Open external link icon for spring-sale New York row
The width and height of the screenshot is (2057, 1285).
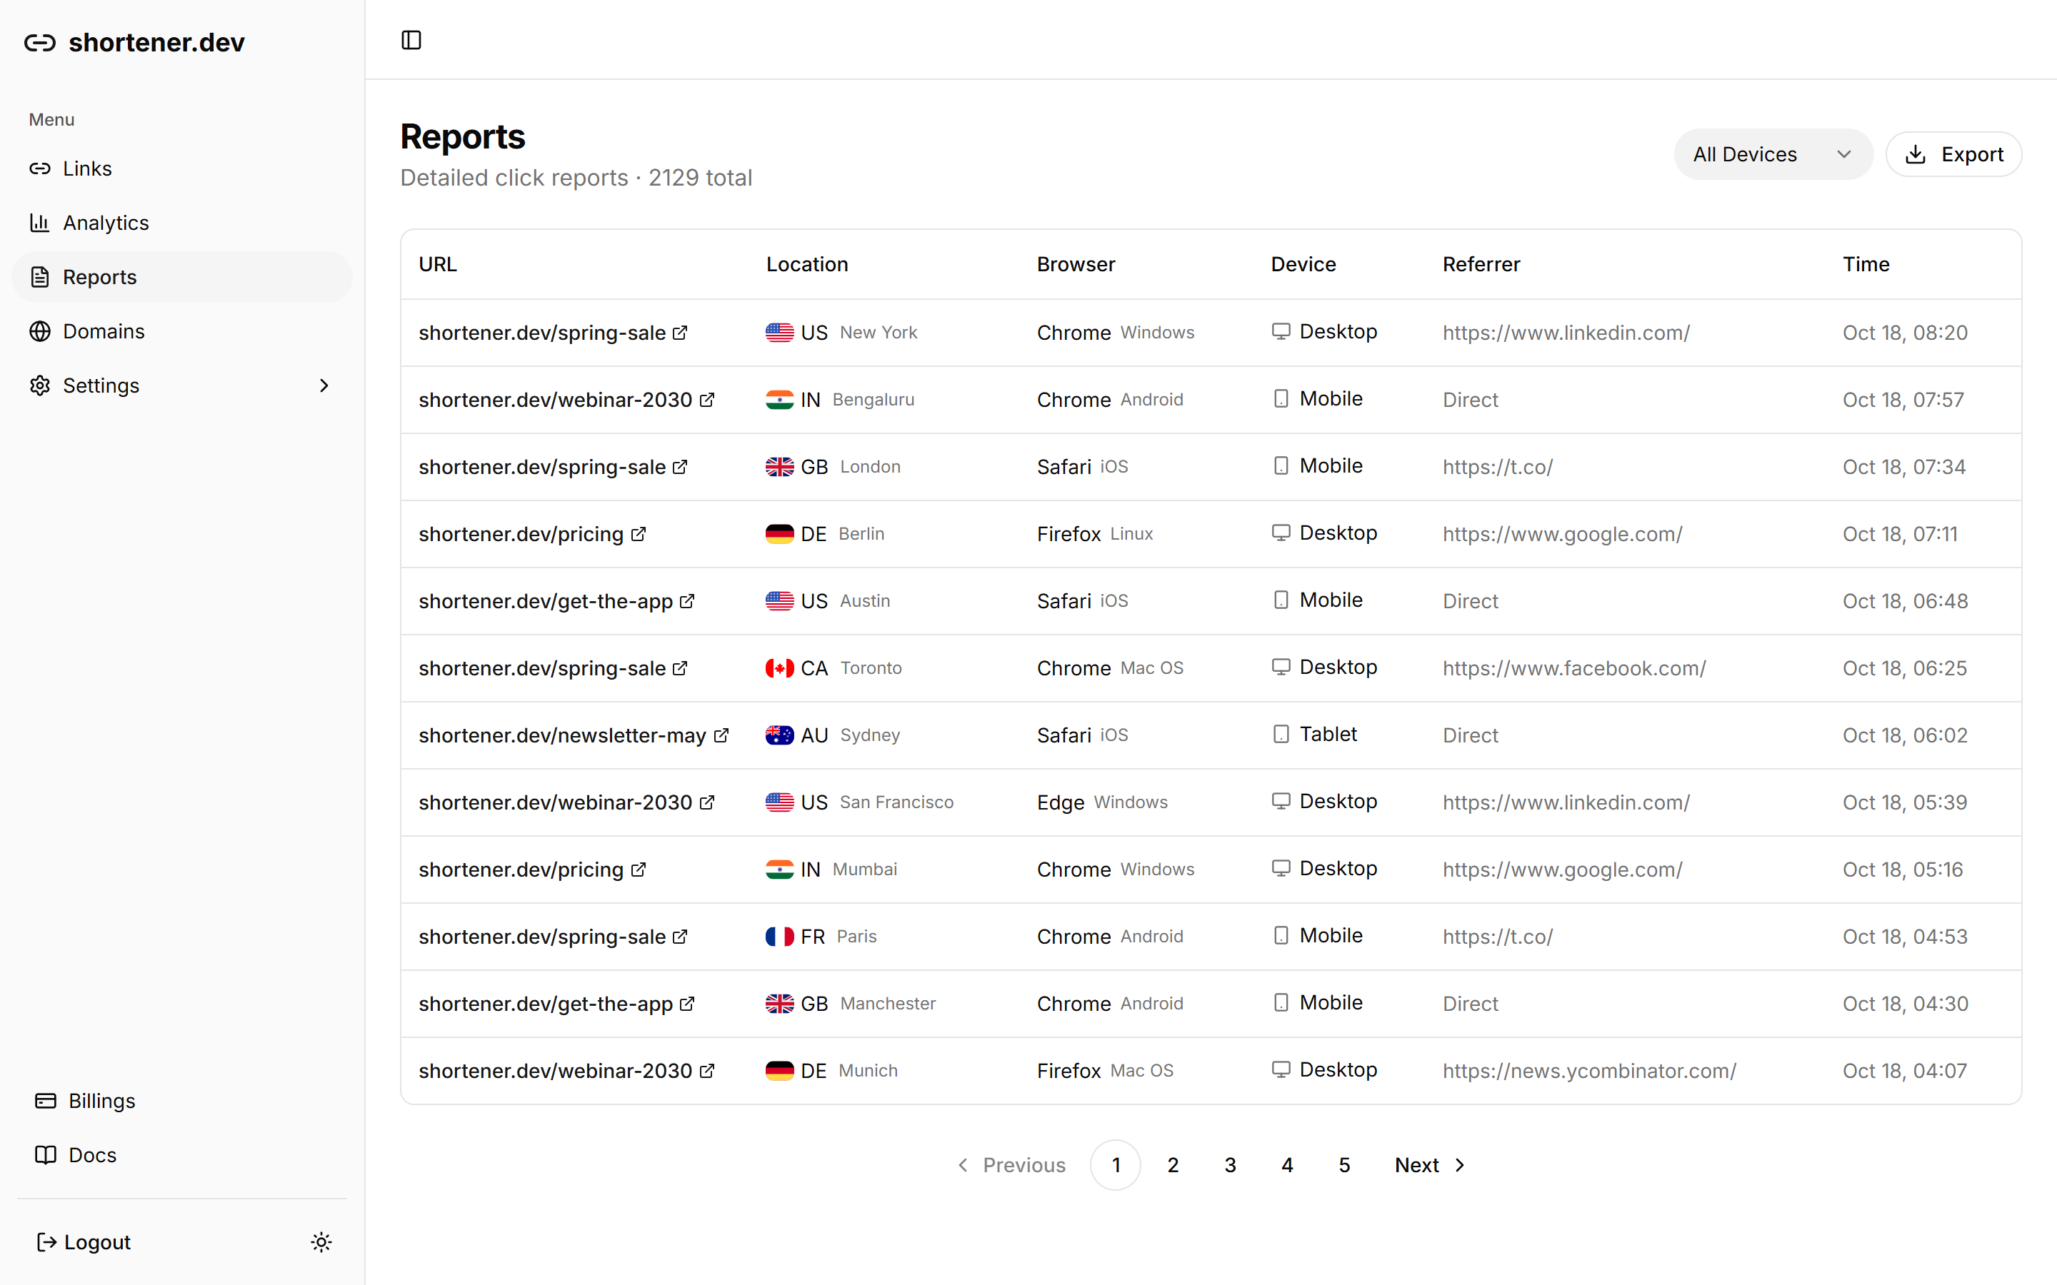(x=680, y=332)
